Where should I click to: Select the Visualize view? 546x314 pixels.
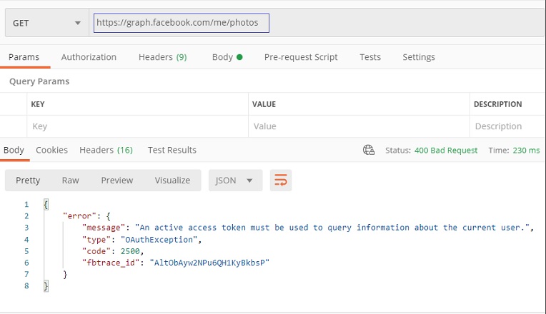tap(172, 181)
